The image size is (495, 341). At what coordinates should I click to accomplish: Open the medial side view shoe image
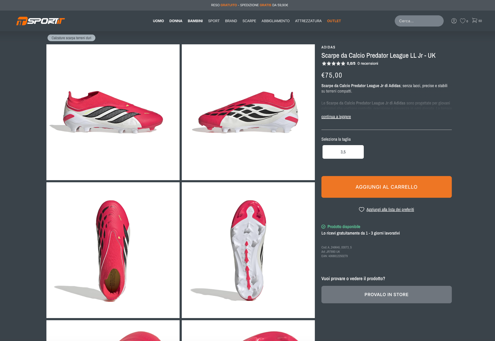pos(248,112)
